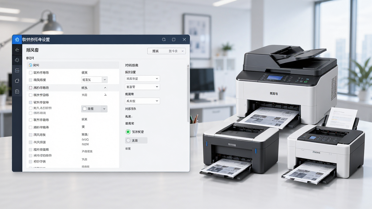Select the topmost icon in the dark sidebar
Viewport: 372px width, 209px height.
coord(17,49)
